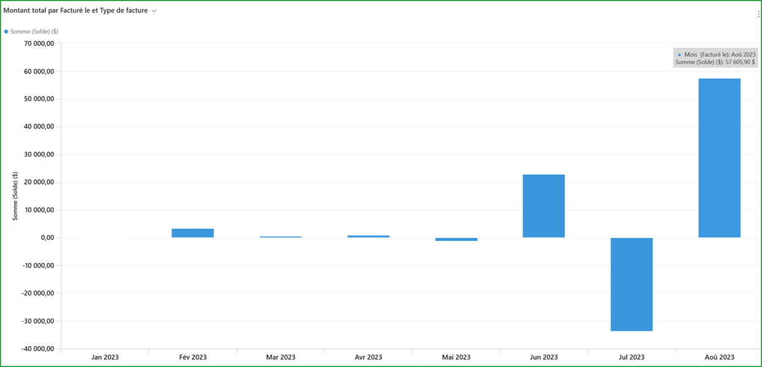Click the vertical 'Somme (Solde) ($)' axis title
This screenshot has height=367, width=762.
tap(15, 195)
